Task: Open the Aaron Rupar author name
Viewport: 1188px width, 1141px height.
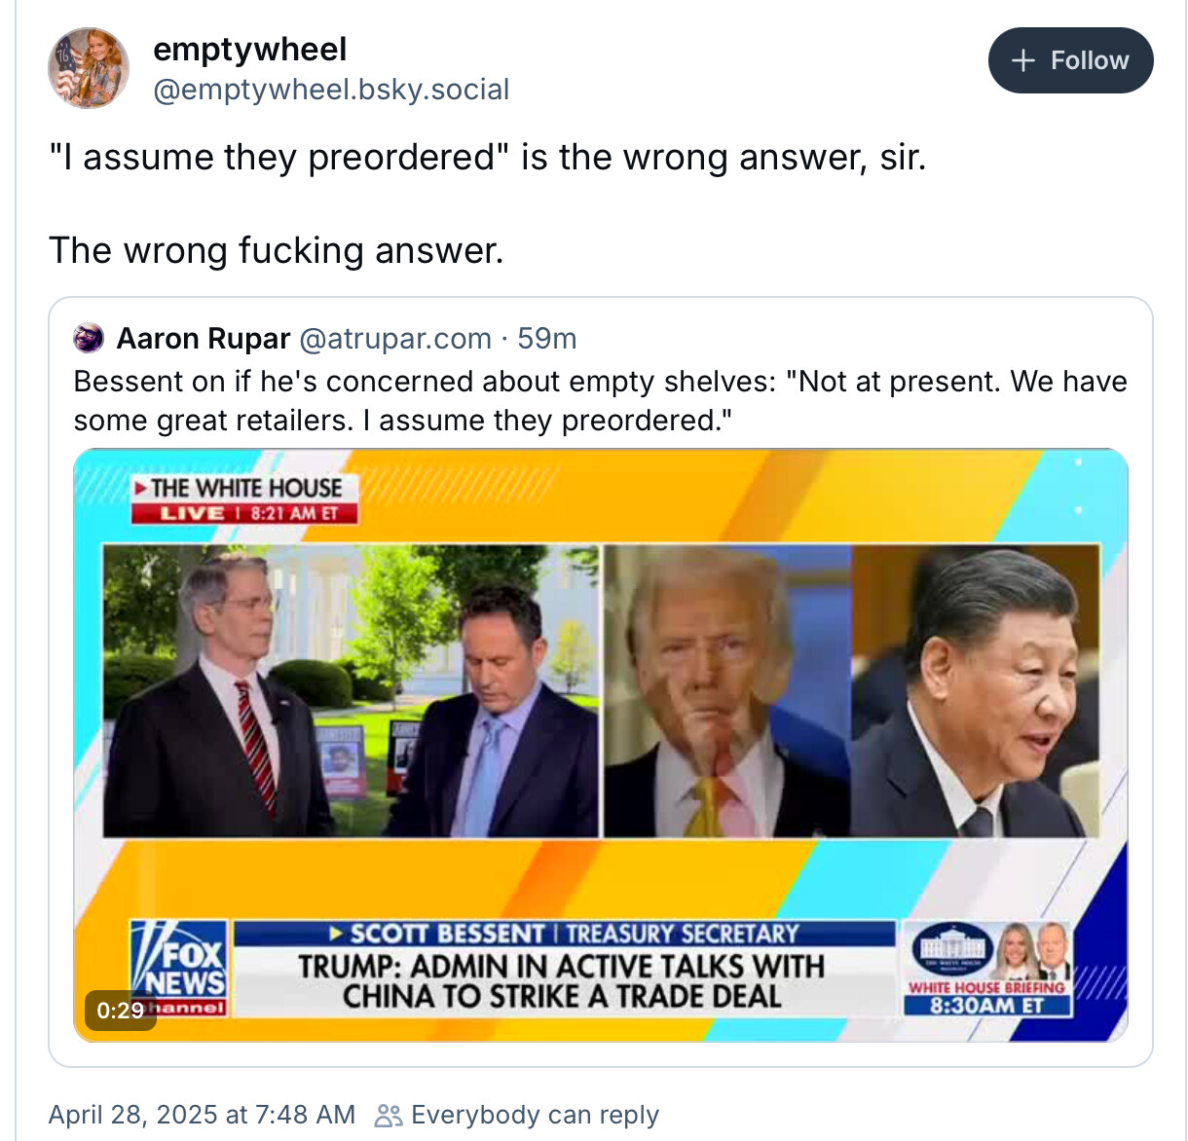Action: pyautogui.click(x=204, y=338)
